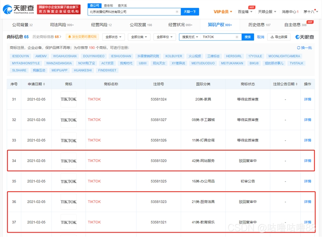Switch to the self-reported information tab
The height and width of the screenshot is (237, 322).
[295, 25]
